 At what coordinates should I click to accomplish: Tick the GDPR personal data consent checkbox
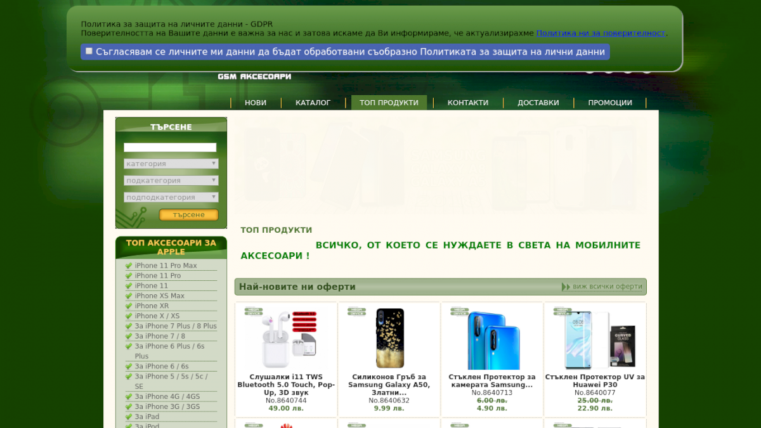89,51
